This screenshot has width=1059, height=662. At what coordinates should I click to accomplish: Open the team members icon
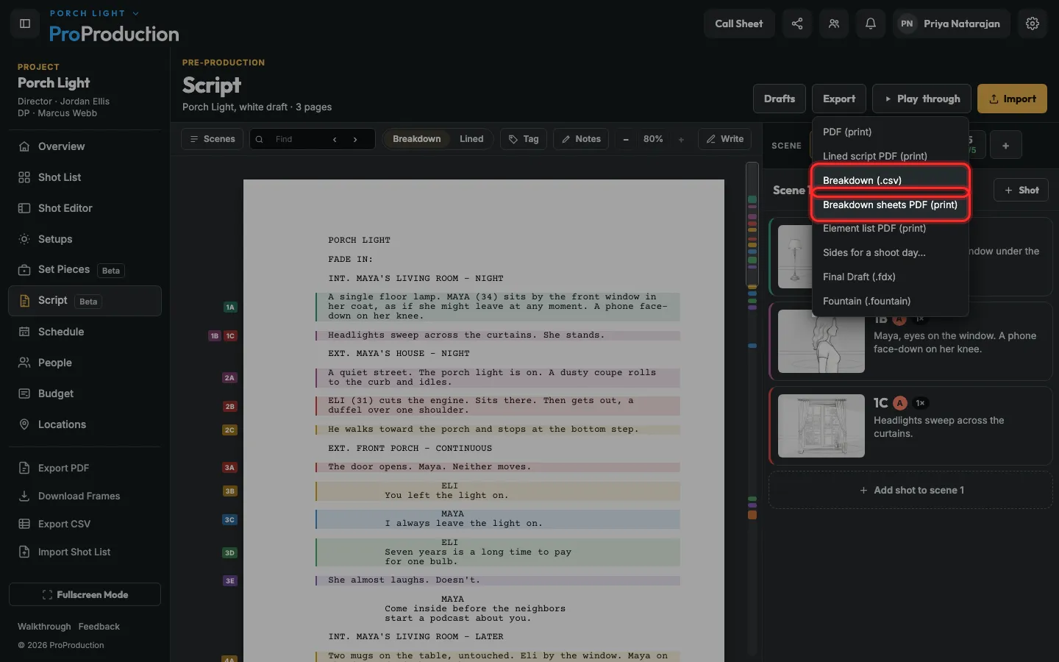(834, 24)
